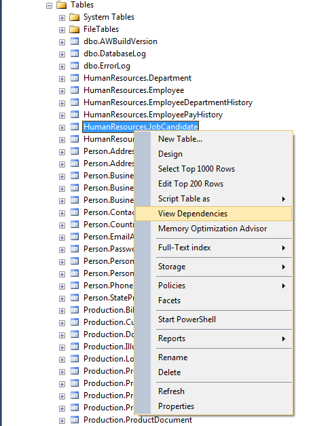Viewport: 317px width, 426px height.
Task: Click the dbo.ErrorLog table icon
Action: (75, 66)
